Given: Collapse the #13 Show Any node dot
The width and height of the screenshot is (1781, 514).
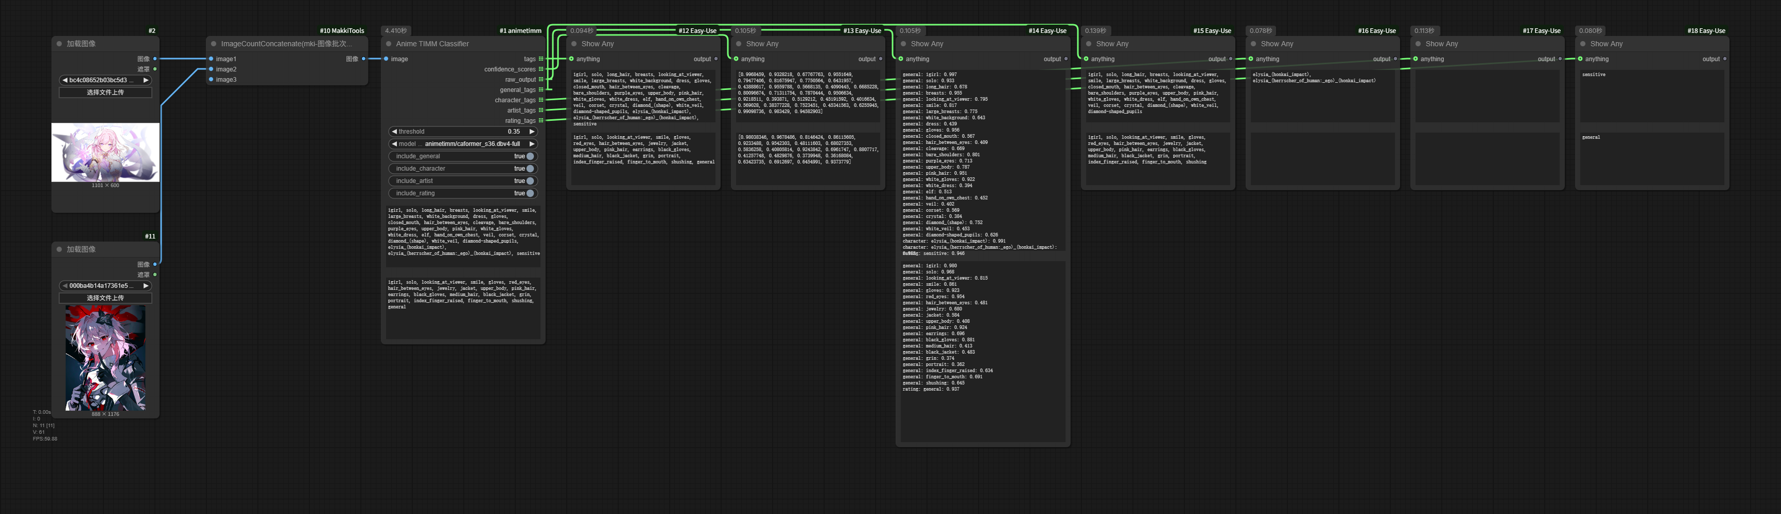Looking at the screenshot, I should pos(739,44).
